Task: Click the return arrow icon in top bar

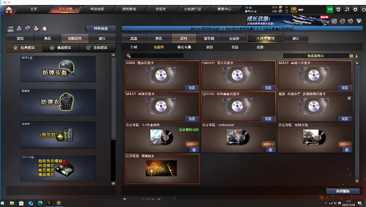Action: [x=347, y=9]
